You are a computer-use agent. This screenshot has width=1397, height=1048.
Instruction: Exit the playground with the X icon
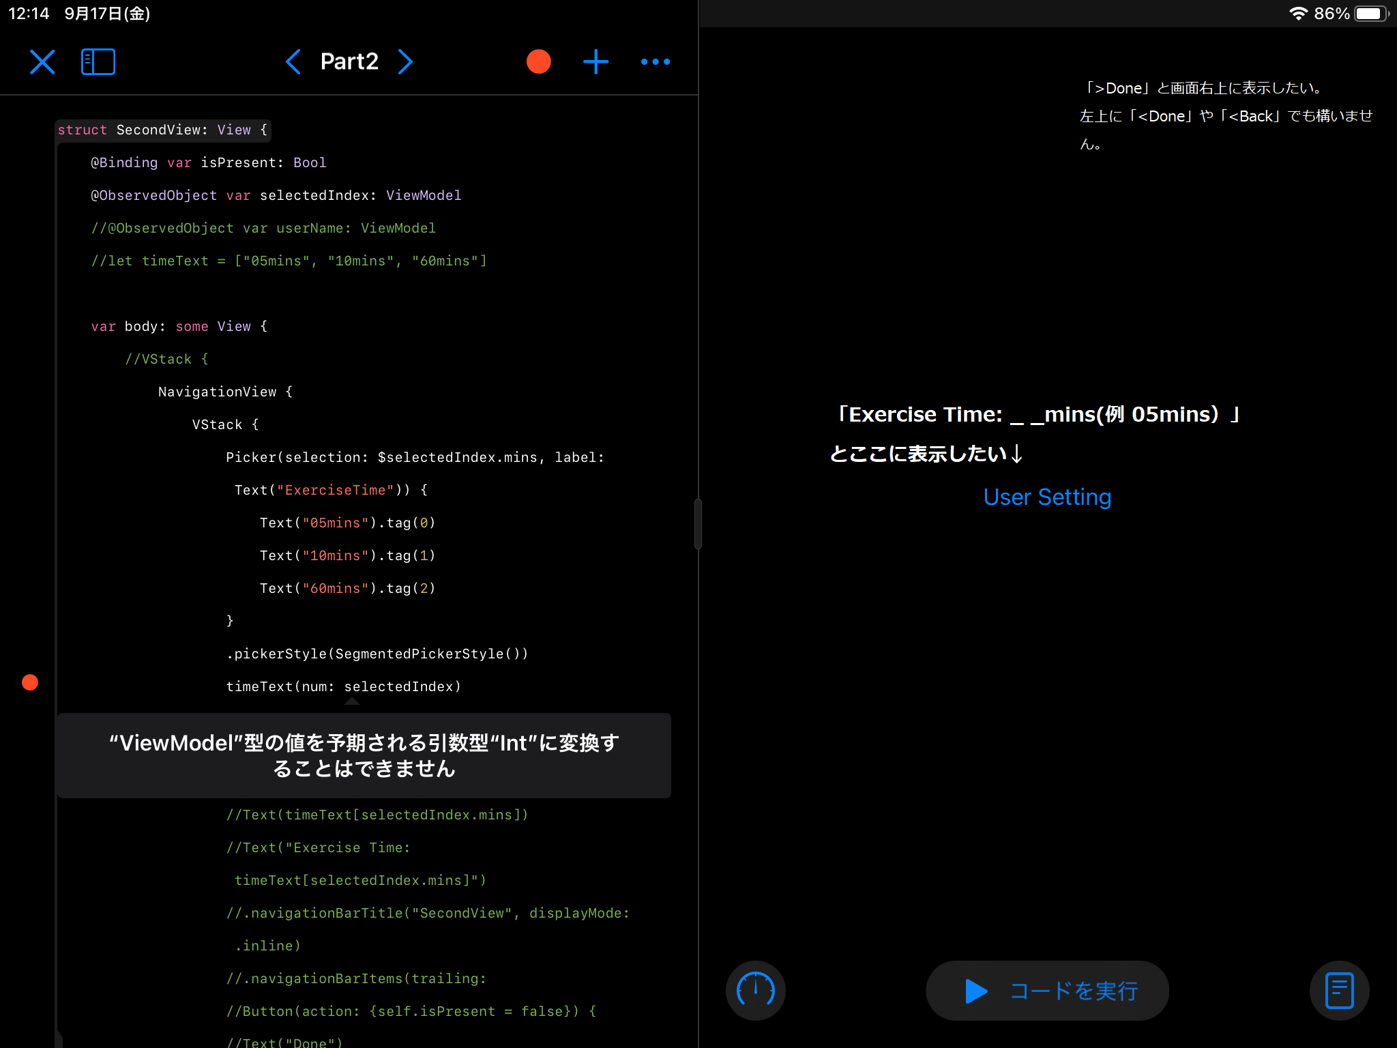[x=42, y=61]
